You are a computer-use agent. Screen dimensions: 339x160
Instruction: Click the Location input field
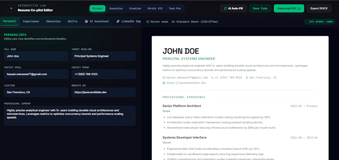(36, 92)
